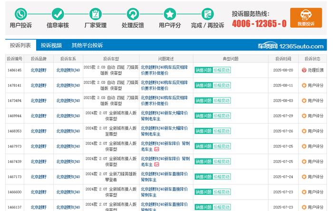Click the 用户投诉 phone icon
The height and width of the screenshot is (211, 333).
pos(20,13)
